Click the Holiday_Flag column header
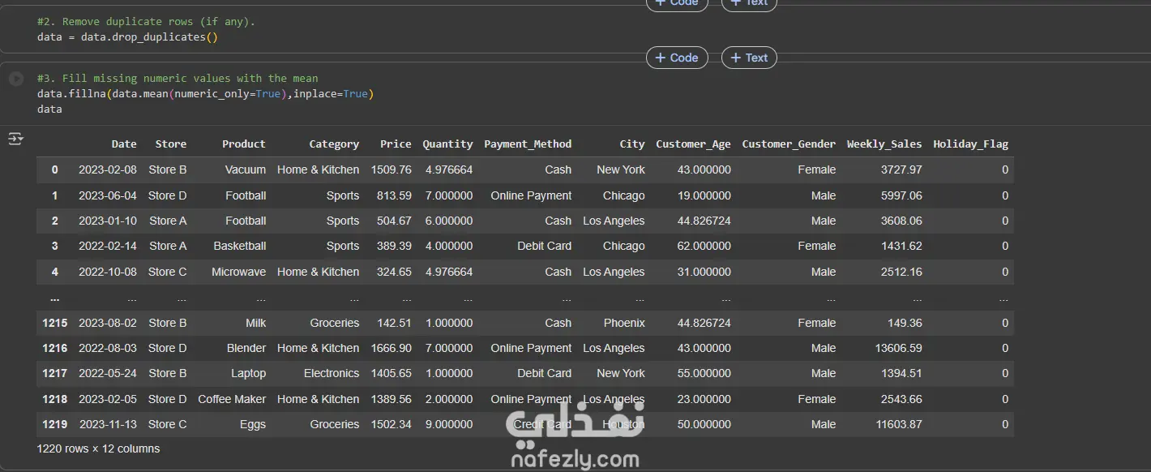The image size is (1151, 472). tap(971, 144)
